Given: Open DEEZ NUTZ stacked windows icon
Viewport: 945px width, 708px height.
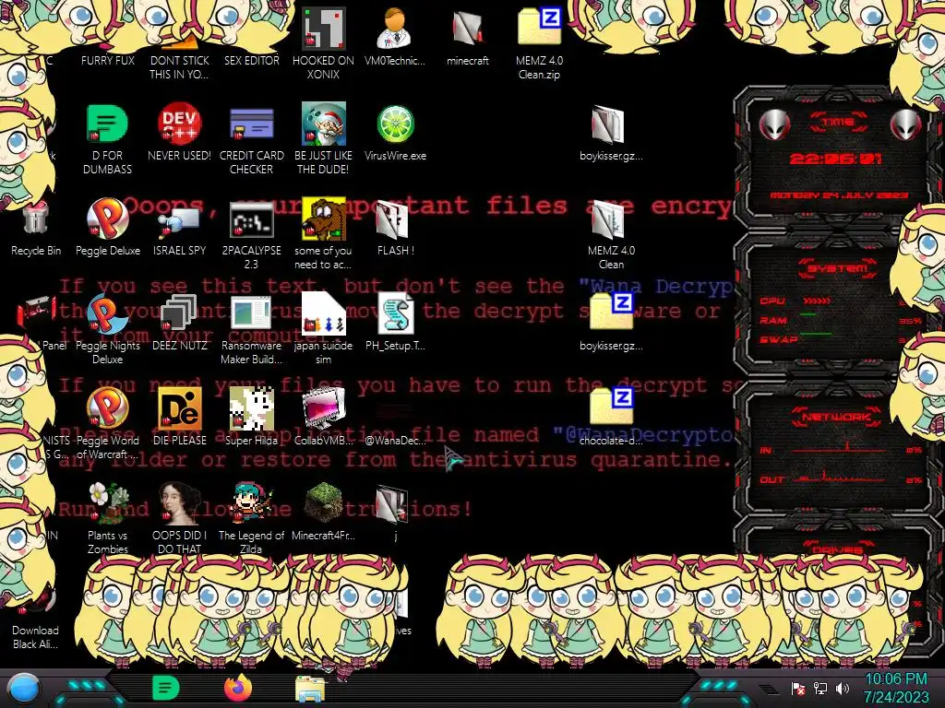Looking at the screenshot, I should coord(180,322).
